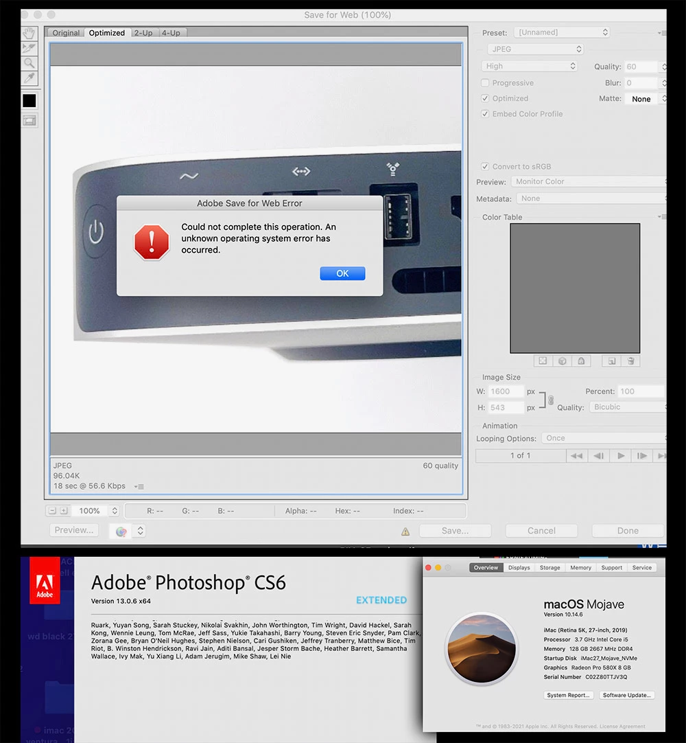This screenshot has height=743, width=686.
Task: Switch to the Original tab
Action: tap(66, 33)
